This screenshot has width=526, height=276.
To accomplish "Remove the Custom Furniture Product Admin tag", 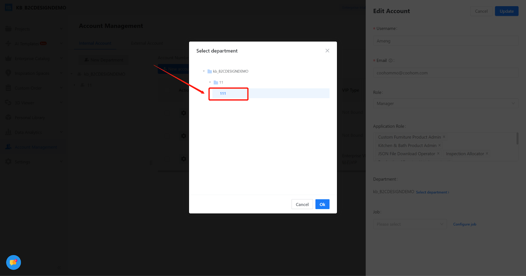I will [444, 137].
